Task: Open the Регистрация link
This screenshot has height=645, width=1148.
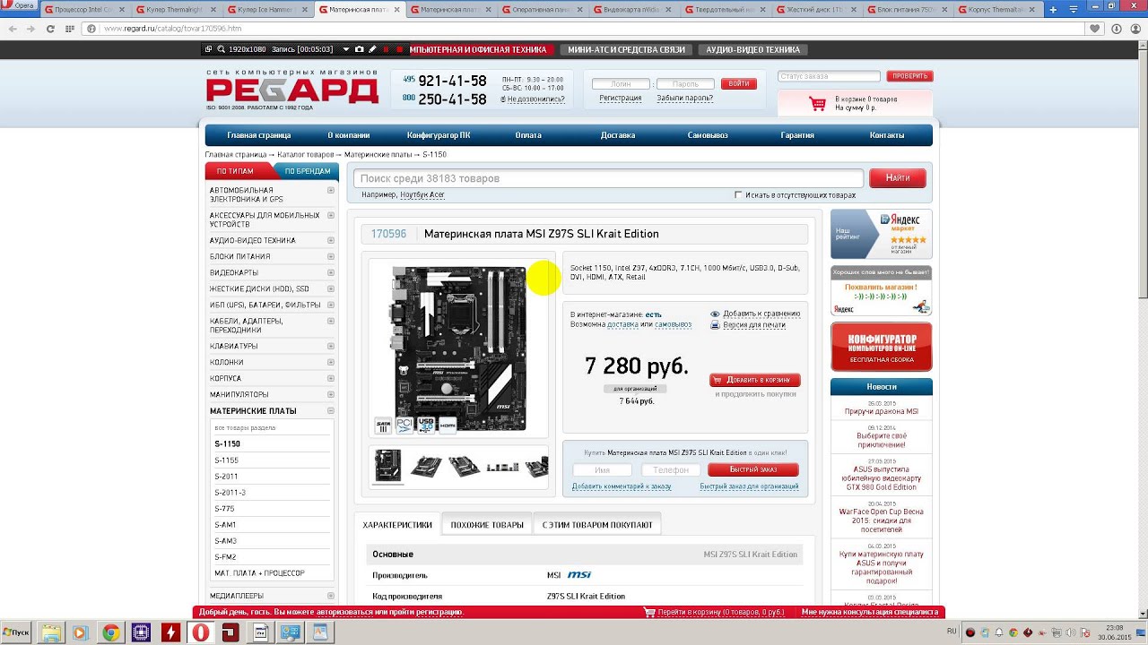Action: [x=621, y=98]
